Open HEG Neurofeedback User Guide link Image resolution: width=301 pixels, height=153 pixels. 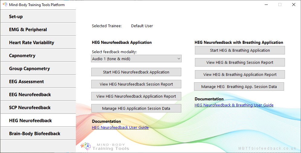coord(120,127)
